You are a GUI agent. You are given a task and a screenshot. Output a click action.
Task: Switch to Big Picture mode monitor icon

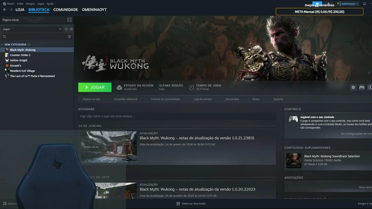[x=364, y=4]
